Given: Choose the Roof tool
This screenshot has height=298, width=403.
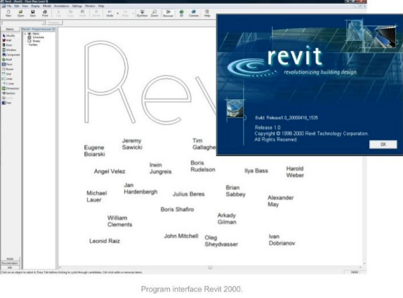Looking at the screenshot, I should click(7, 60).
